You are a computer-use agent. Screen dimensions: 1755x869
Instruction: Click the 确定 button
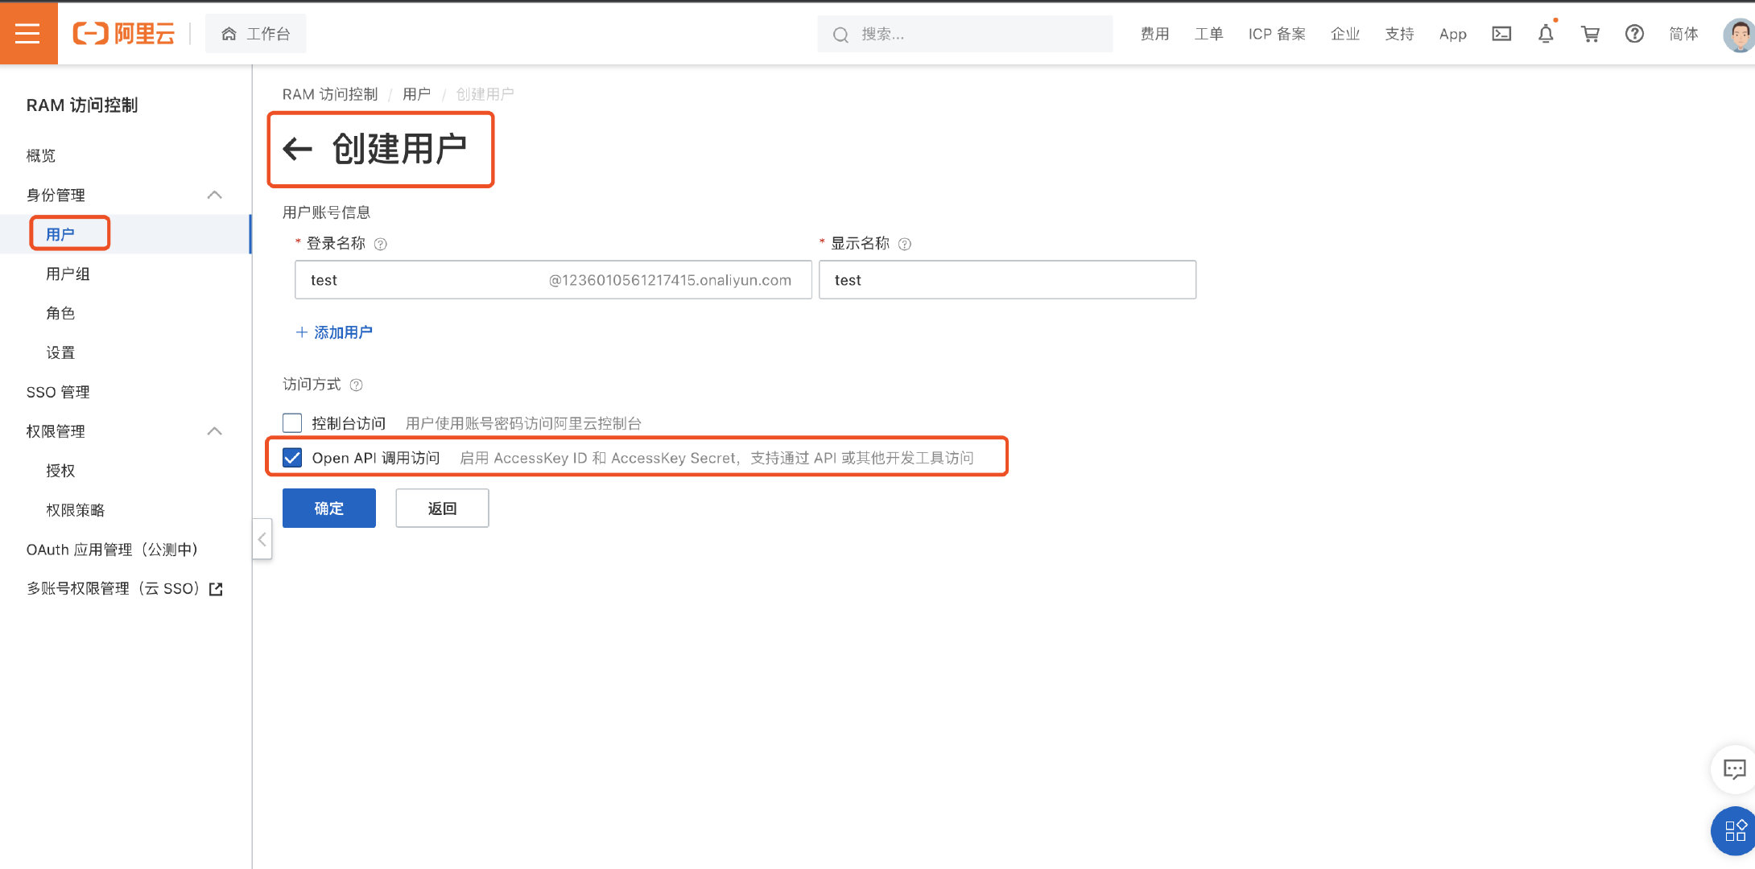point(328,508)
